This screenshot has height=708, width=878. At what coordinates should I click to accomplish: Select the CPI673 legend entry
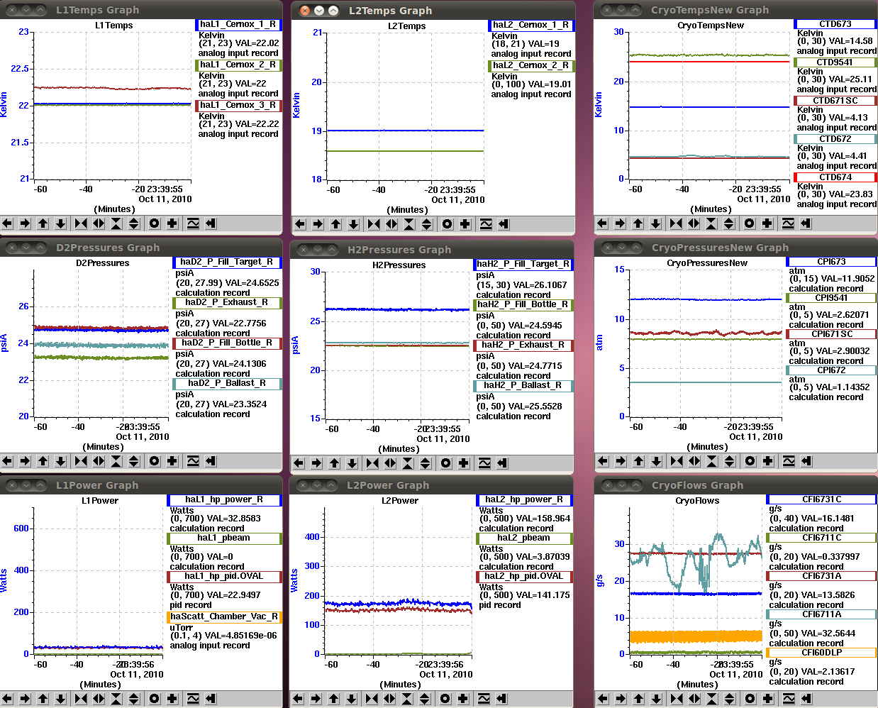[832, 262]
